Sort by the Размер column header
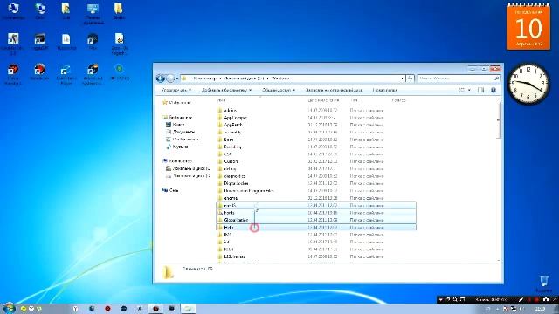The width and height of the screenshot is (559, 314). 398,100
